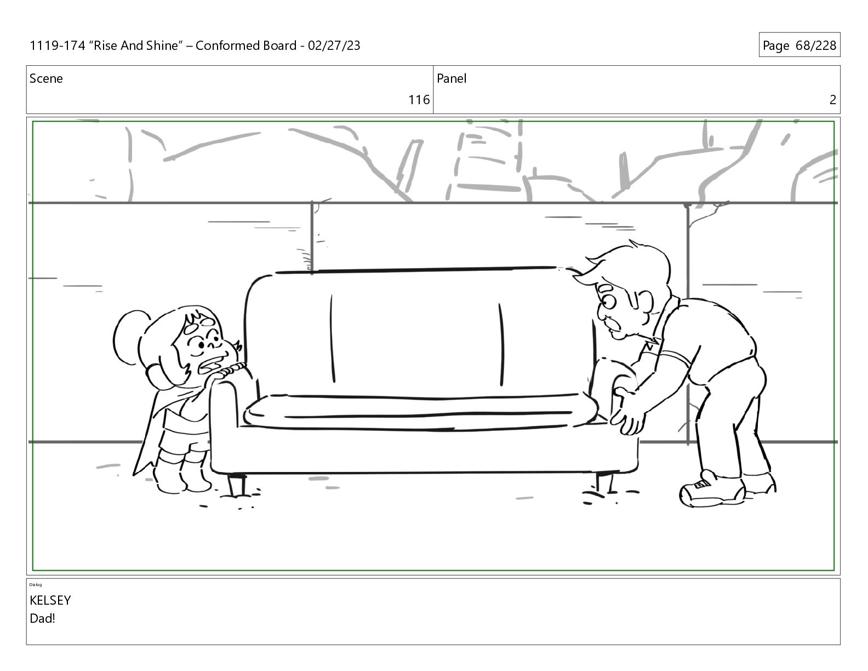The image size is (868, 671).
Task: Click the speaker name 'KELSEY'
Action: click(x=50, y=600)
